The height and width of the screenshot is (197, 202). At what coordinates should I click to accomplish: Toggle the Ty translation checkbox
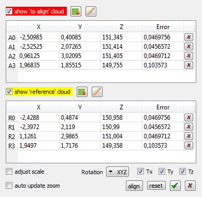(162, 172)
